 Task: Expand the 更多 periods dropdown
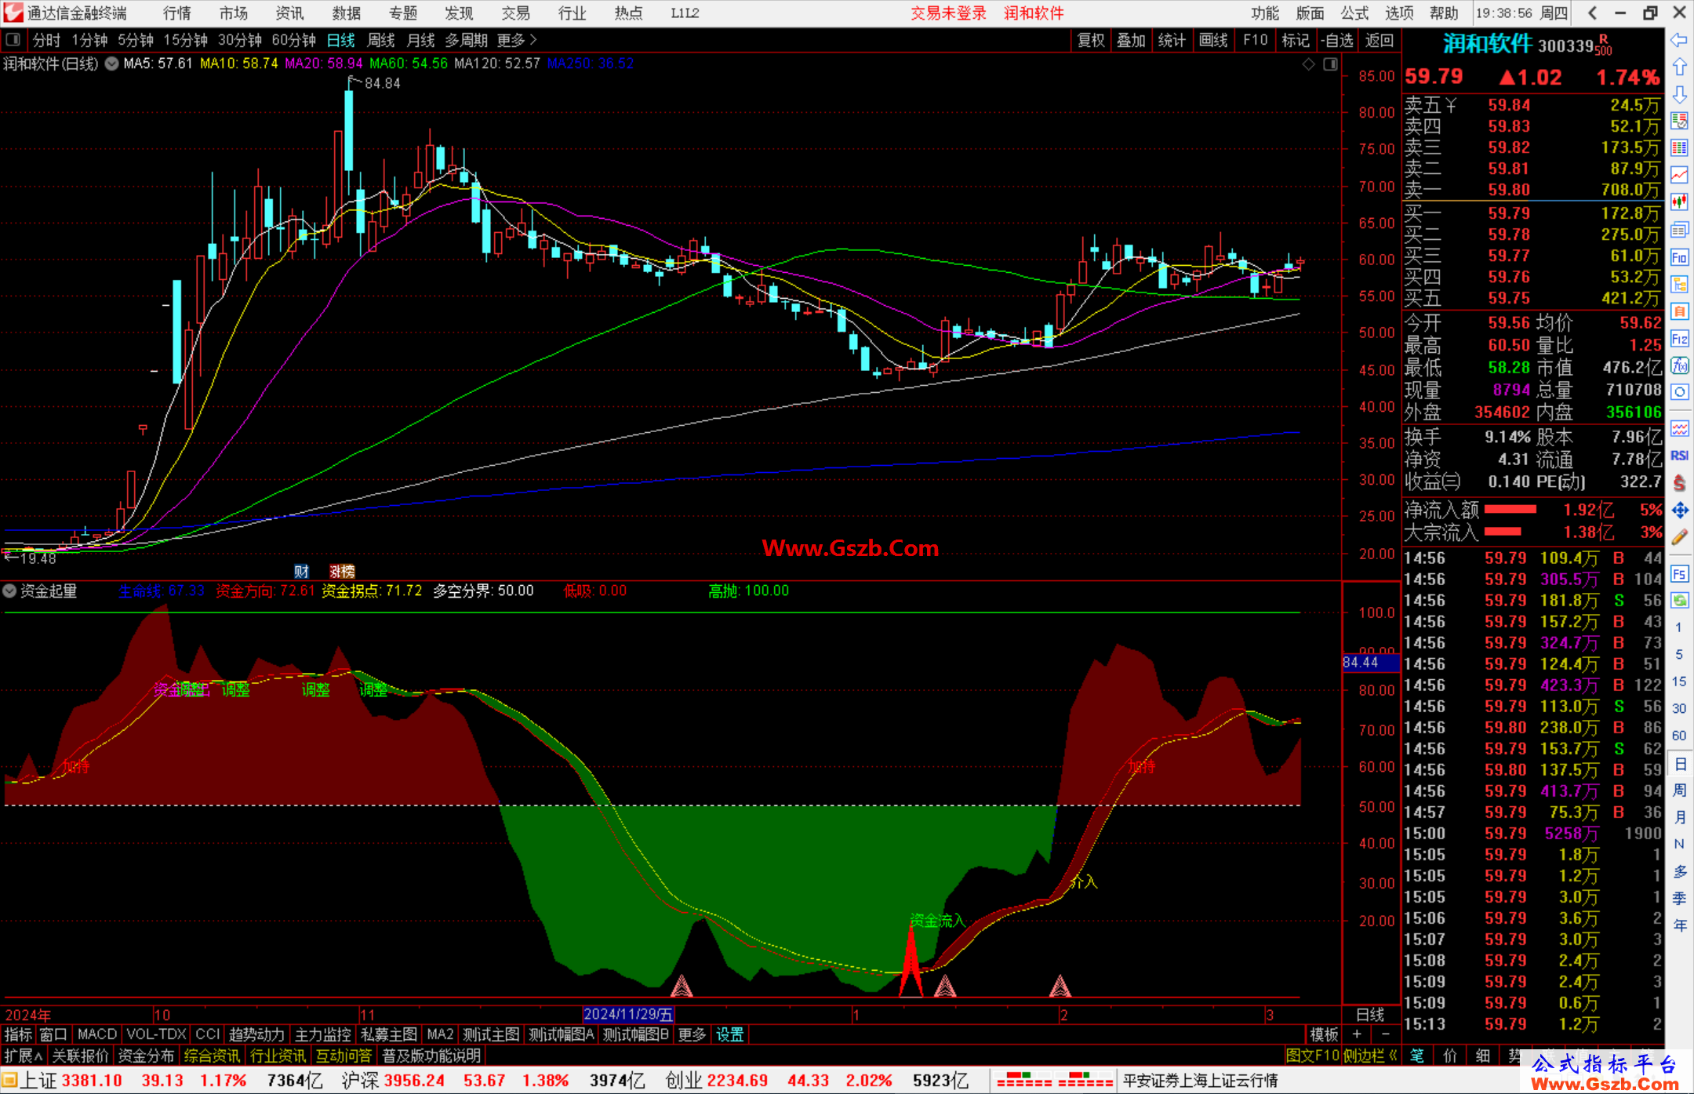coord(517,40)
